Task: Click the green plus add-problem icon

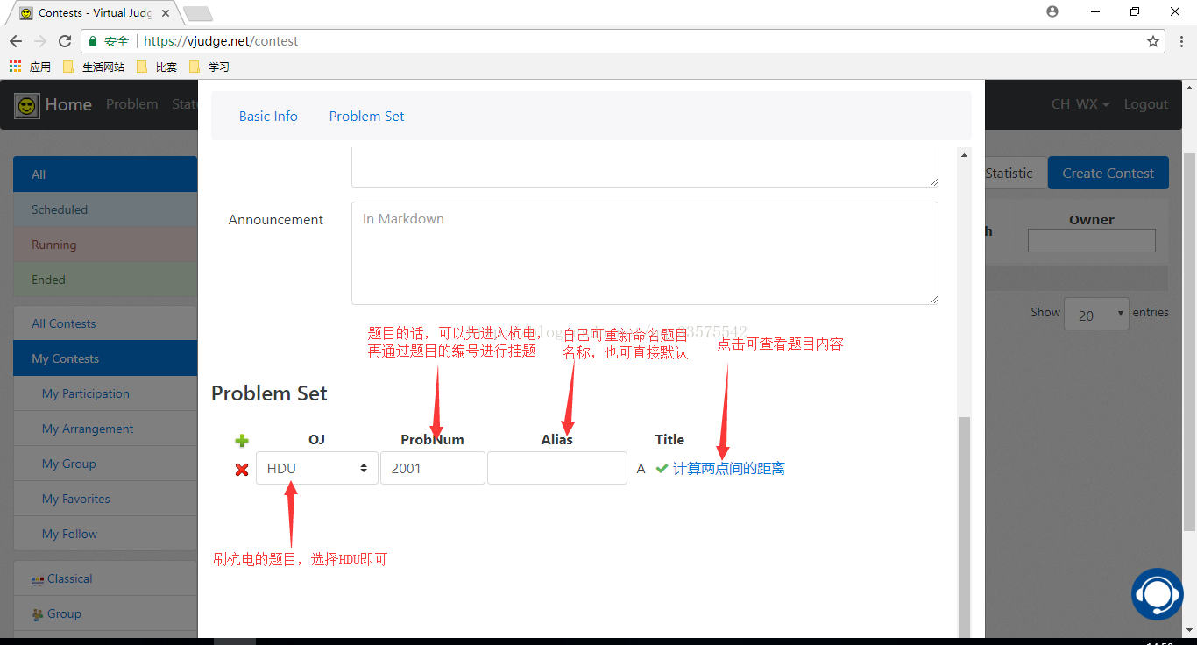Action: [242, 441]
